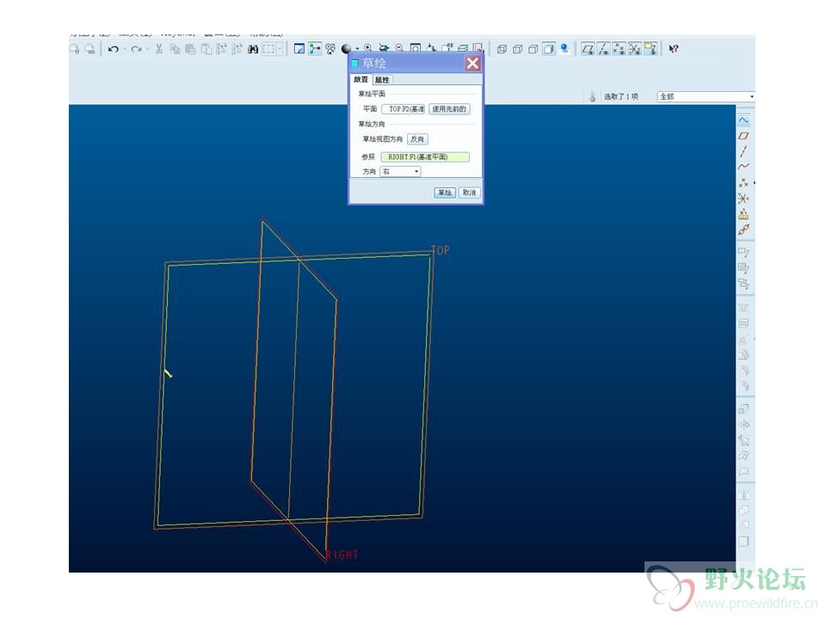Viewport: 826px width, 619px height.
Task: Close the 草绘 dialog
Action: [x=472, y=63]
